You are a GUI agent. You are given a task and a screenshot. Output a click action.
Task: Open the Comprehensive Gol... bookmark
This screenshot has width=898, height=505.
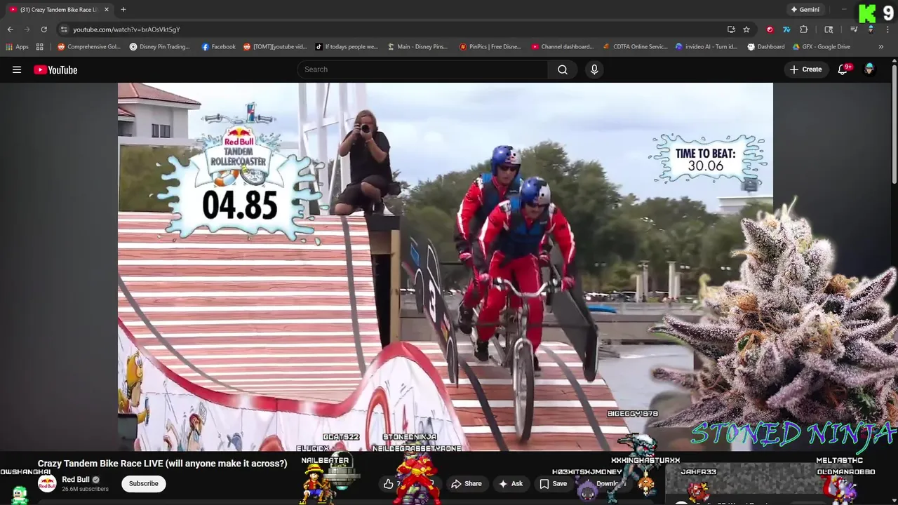click(x=89, y=47)
